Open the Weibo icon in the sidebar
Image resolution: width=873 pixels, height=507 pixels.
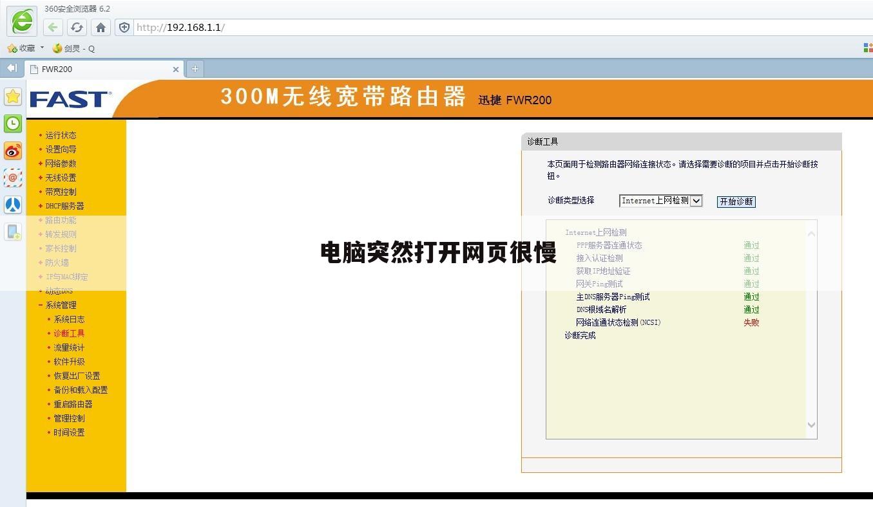coord(12,151)
